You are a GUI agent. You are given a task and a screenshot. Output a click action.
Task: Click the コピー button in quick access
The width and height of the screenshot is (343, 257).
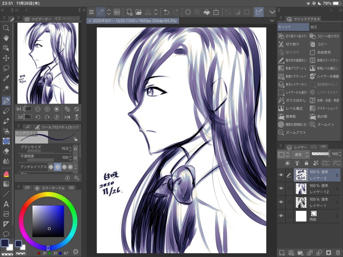(325, 44)
